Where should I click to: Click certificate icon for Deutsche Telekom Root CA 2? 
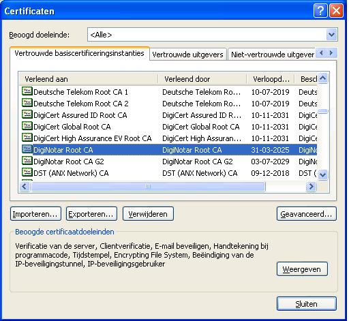click(27, 103)
